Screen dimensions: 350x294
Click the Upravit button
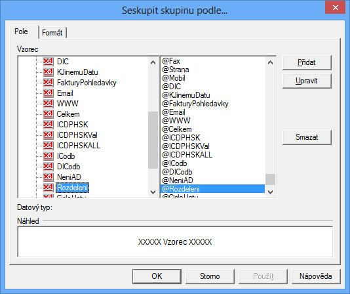[x=307, y=81]
